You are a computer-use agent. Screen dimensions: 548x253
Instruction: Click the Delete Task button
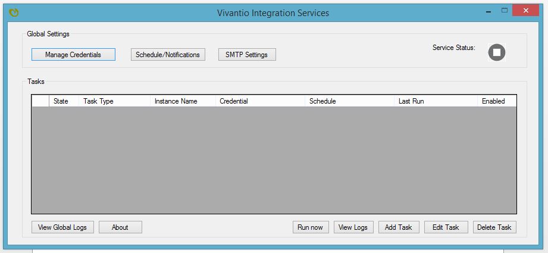tap(494, 227)
